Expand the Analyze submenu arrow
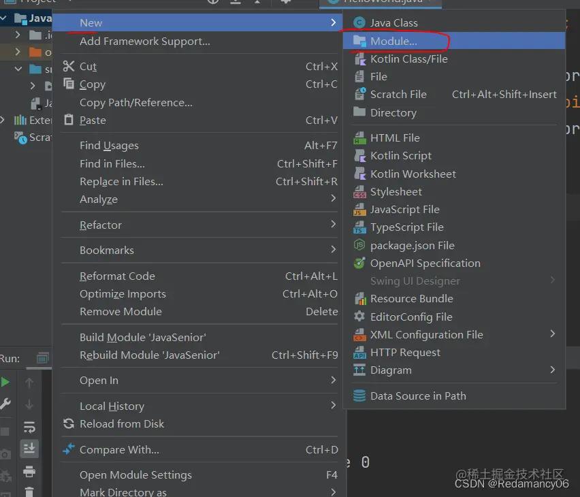 click(333, 198)
